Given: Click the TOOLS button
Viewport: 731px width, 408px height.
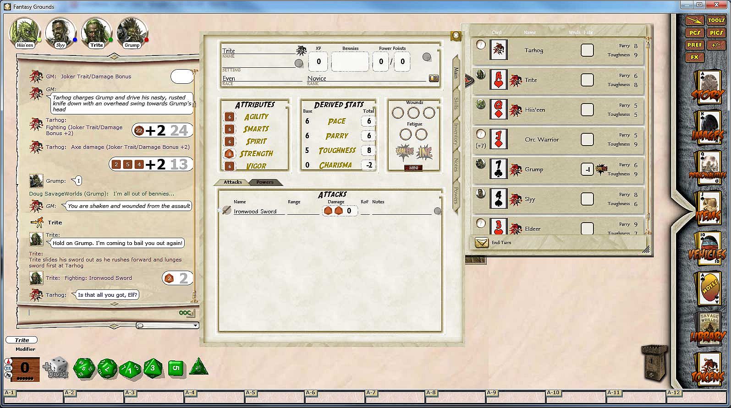Looking at the screenshot, I should (x=716, y=21).
